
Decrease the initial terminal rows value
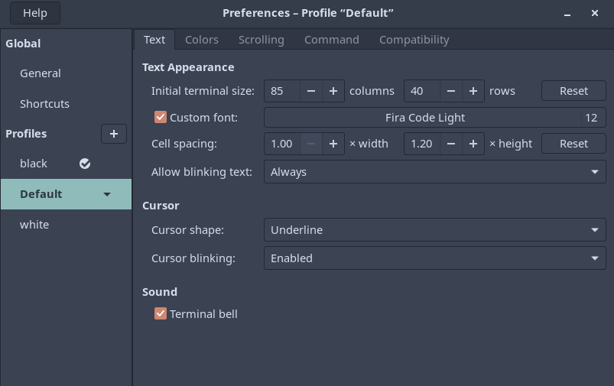(451, 91)
